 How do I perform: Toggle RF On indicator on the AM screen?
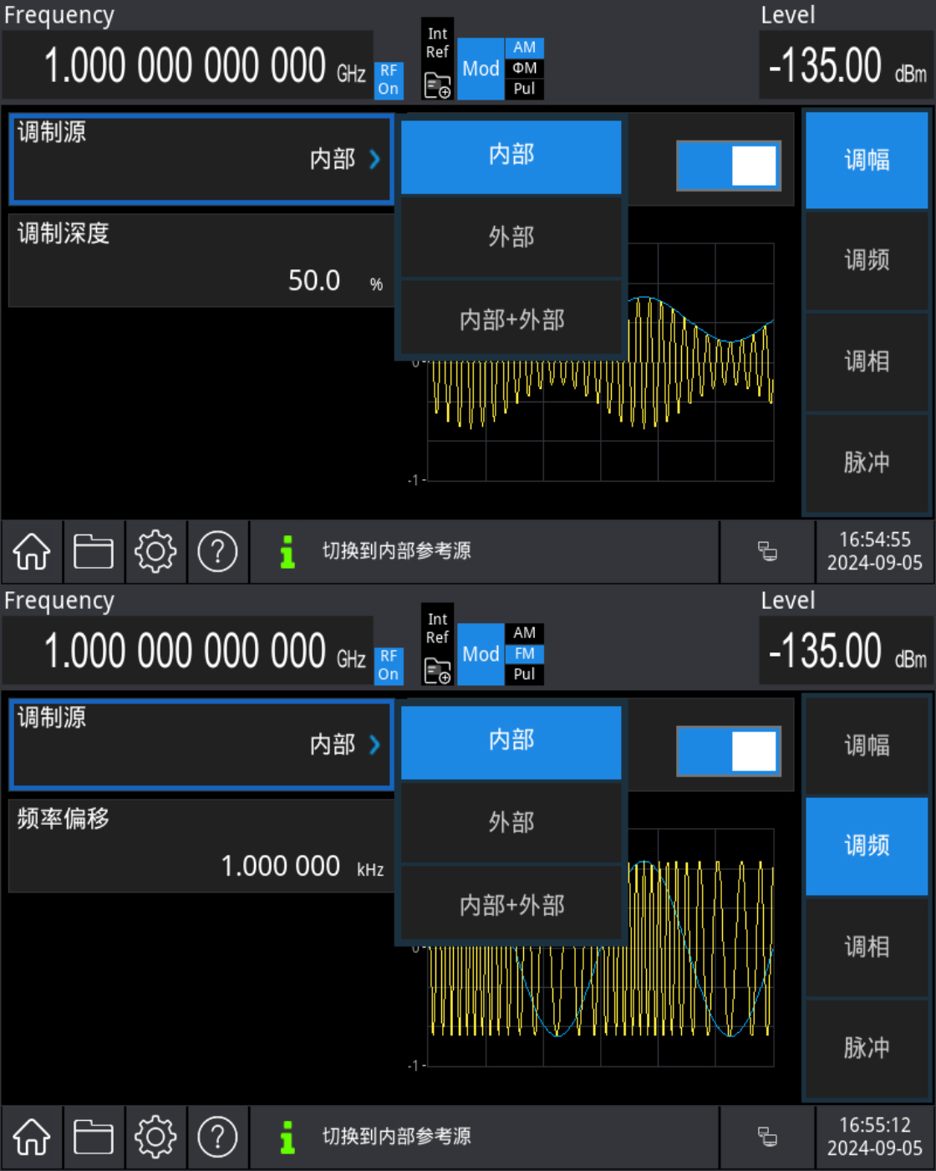click(389, 80)
